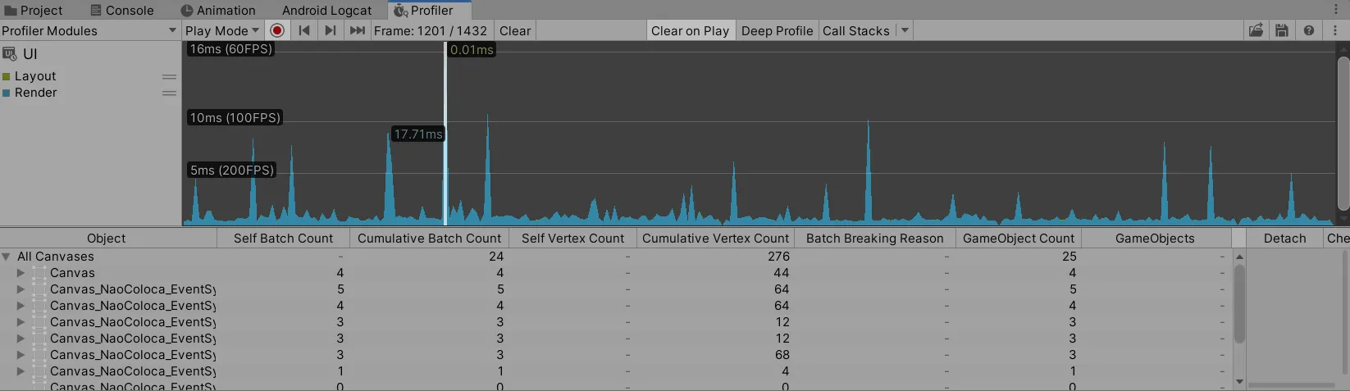Enable Deep Profile mode

tap(777, 30)
